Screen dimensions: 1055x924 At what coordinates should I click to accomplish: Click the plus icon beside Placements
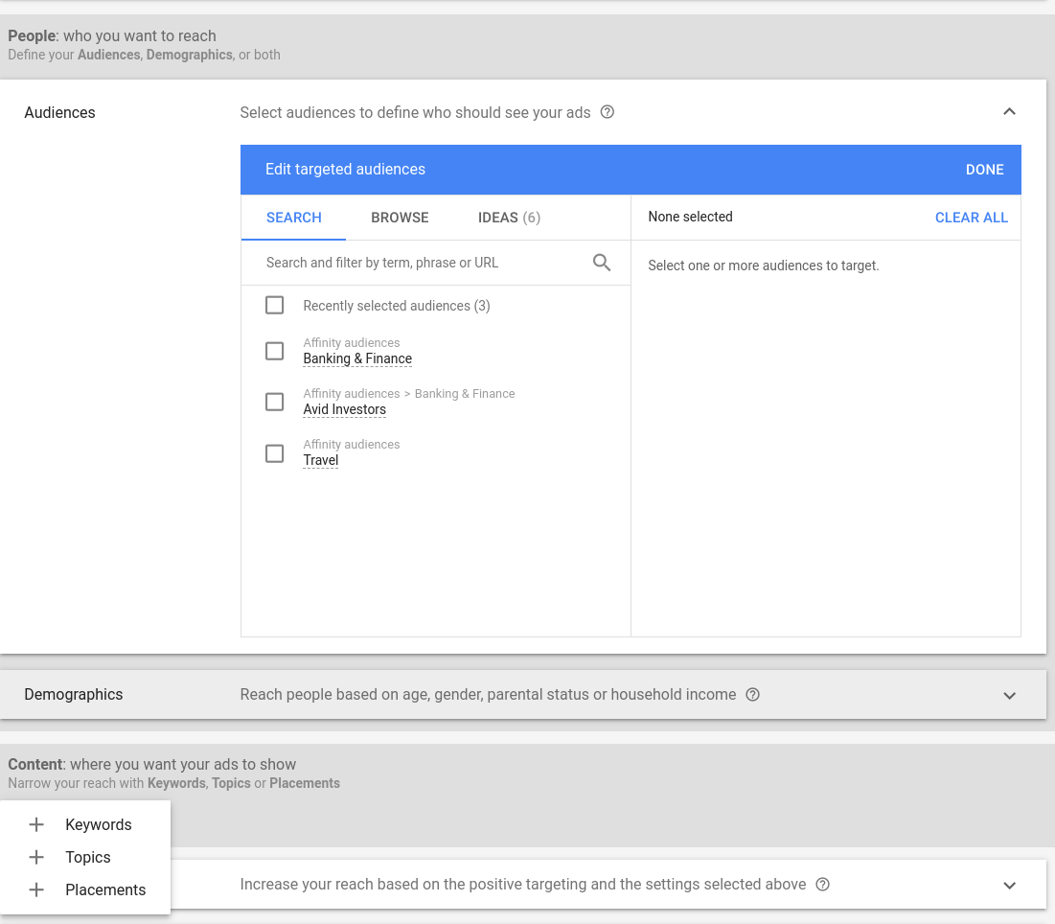35,889
